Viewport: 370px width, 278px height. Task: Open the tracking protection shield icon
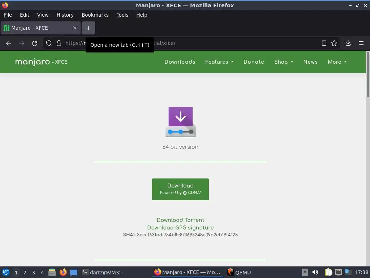click(x=49, y=43)
